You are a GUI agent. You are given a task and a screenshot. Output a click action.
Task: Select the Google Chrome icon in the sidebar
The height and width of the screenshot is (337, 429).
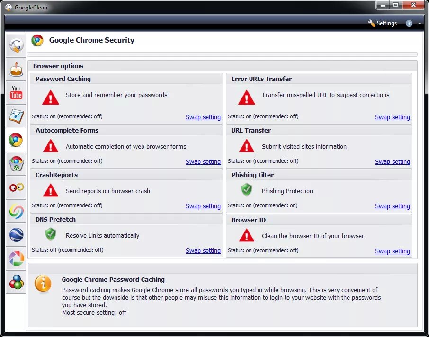coord(16,140)
